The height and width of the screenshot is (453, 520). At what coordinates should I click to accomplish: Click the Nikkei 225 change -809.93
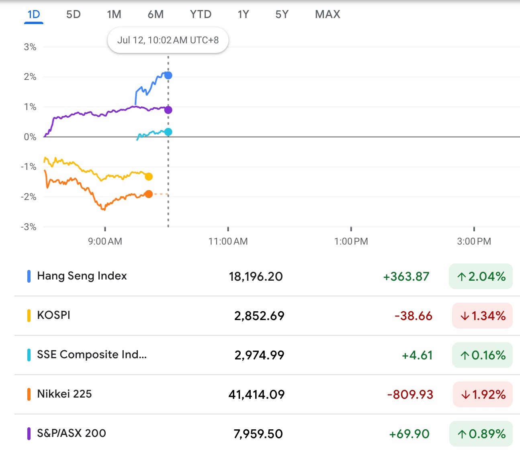click(410, 394)
